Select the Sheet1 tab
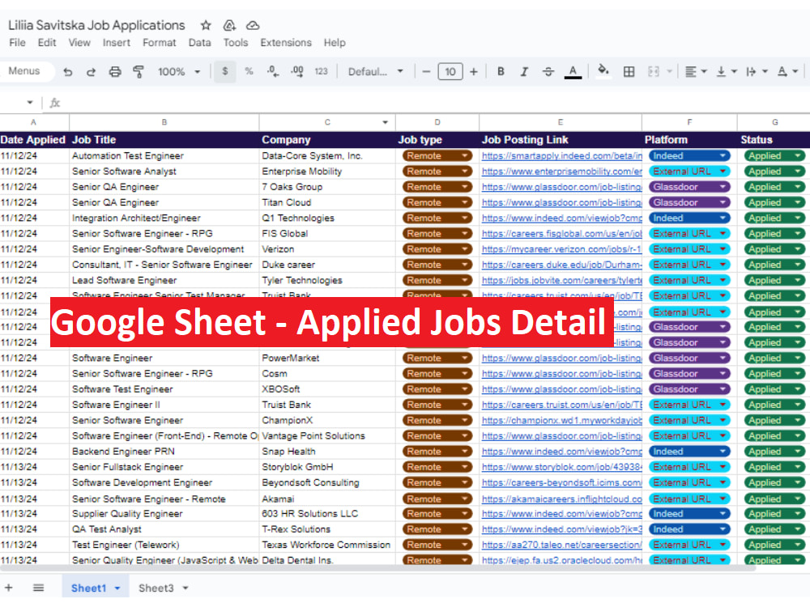 (88, 588)
